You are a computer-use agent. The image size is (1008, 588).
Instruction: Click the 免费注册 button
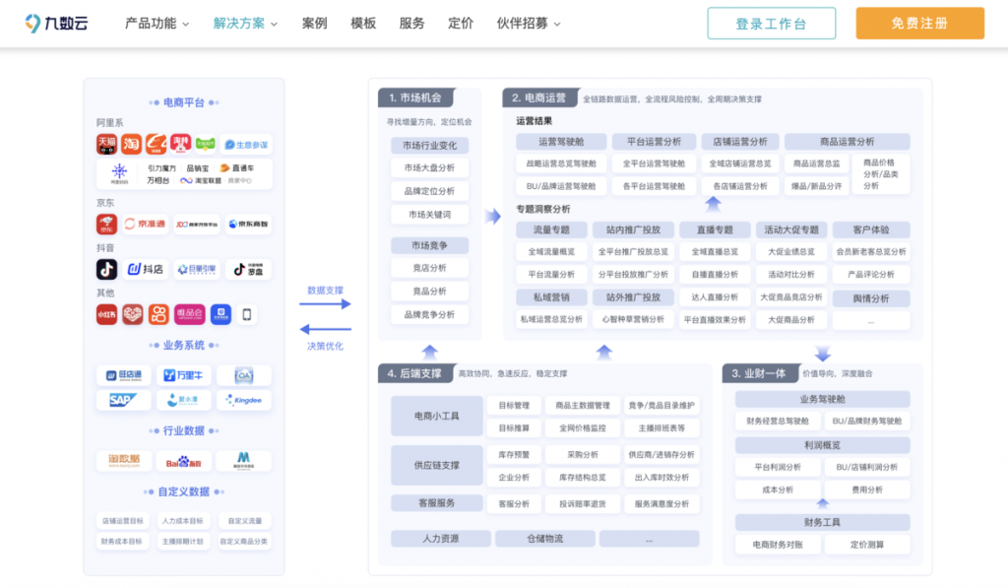(x=919, y=22)
